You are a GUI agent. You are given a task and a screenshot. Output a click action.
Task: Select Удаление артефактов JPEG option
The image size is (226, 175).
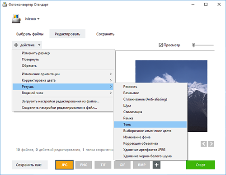[151, 150]
